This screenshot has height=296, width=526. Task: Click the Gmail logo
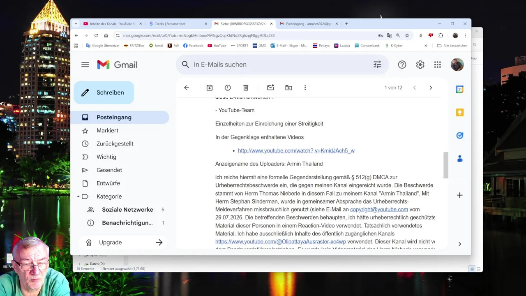click(117, 65)
